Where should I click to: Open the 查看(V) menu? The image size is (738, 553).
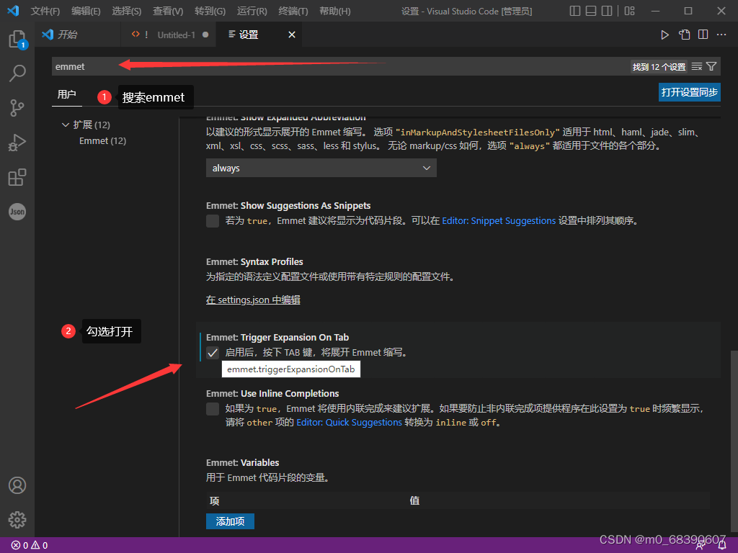168,11
